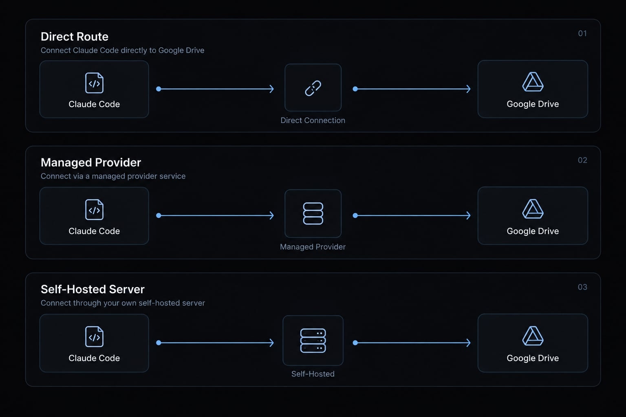Image resolution: width=626 pixels, height=417 pixels.
Task: Click 'Google Drive' label in Direct Route
Action: (x=533, y=104)
